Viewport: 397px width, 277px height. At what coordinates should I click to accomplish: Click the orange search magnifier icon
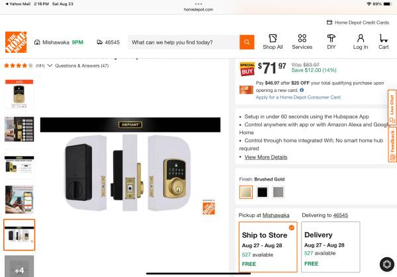[247, 42]
